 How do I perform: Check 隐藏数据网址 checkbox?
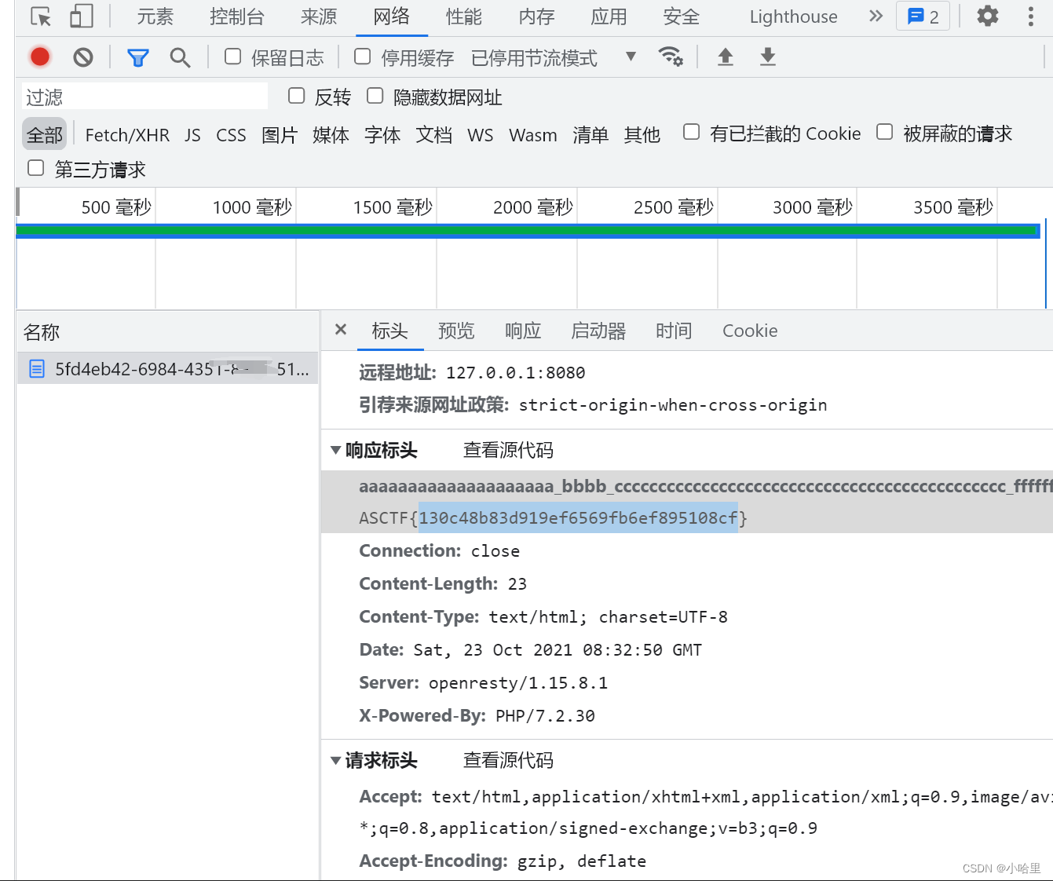tap(375, 96)
